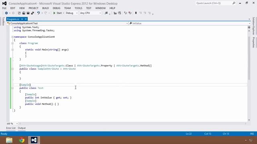Click the editor scroll-down arrow
Image resolution: width=257 pixels, height=144 pixels.
pos(249,120)
